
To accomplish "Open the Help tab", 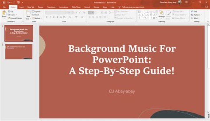I will [x=113, y=7].
